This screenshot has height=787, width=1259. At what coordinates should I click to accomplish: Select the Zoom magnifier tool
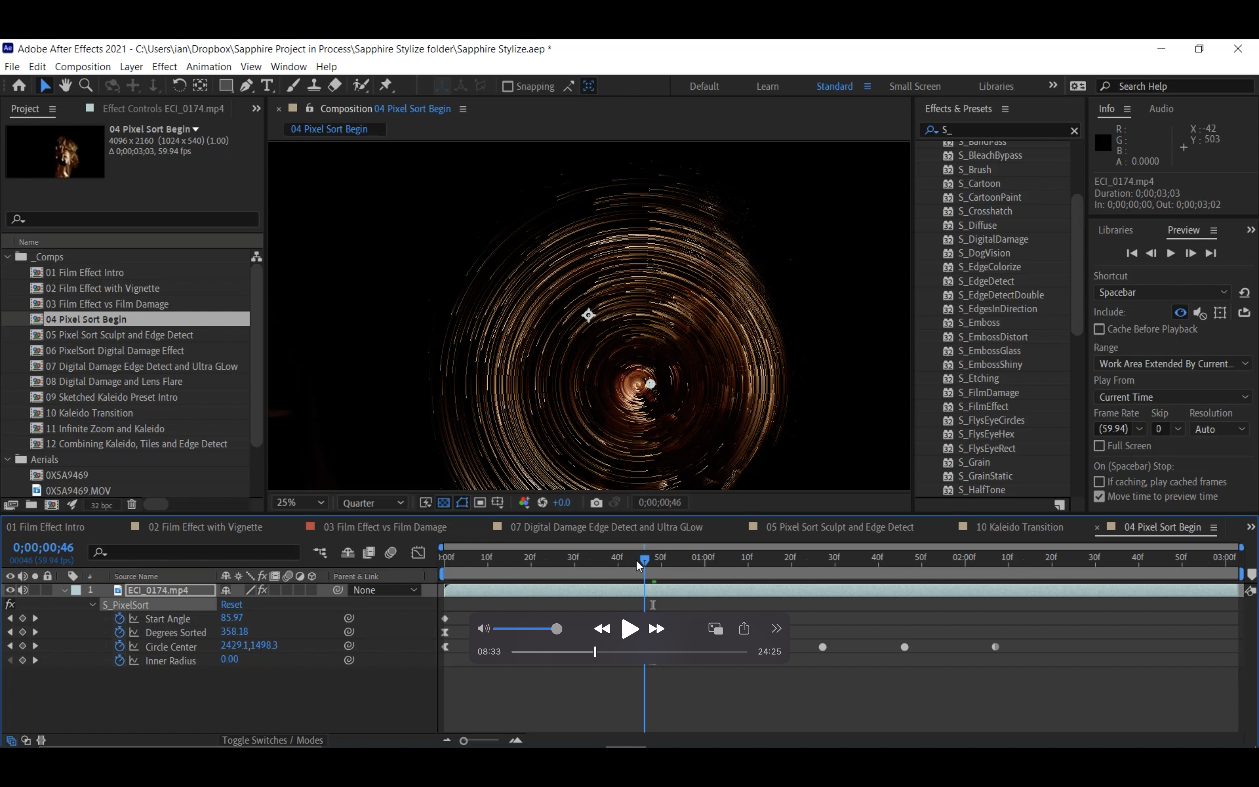click(86, 86)
